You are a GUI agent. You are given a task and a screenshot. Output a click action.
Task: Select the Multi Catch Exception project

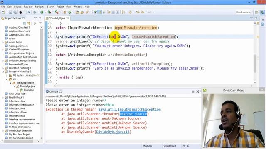click(20, 131)
